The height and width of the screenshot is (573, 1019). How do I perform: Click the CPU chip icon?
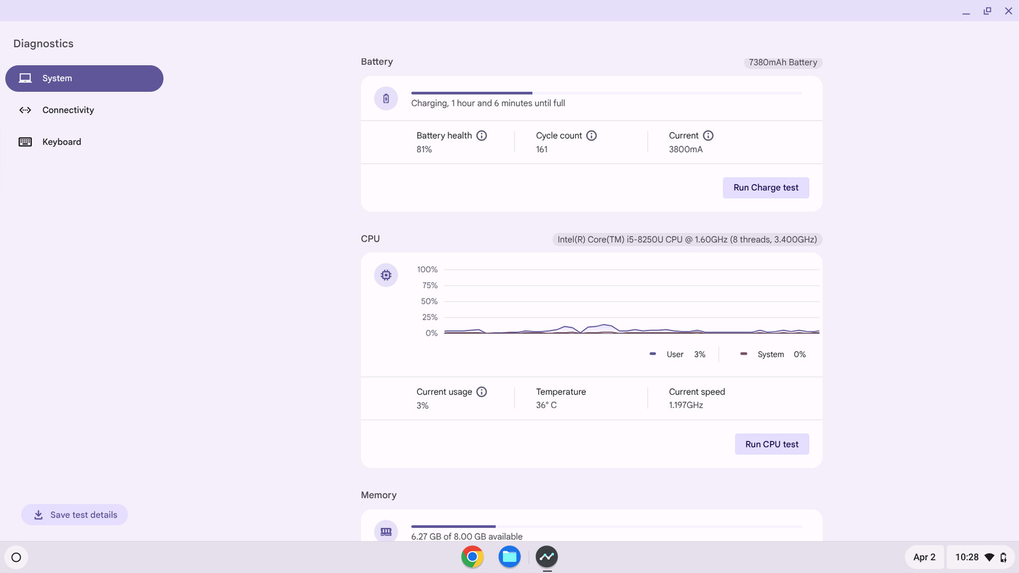pyautogui.click(x=386, y=275)
